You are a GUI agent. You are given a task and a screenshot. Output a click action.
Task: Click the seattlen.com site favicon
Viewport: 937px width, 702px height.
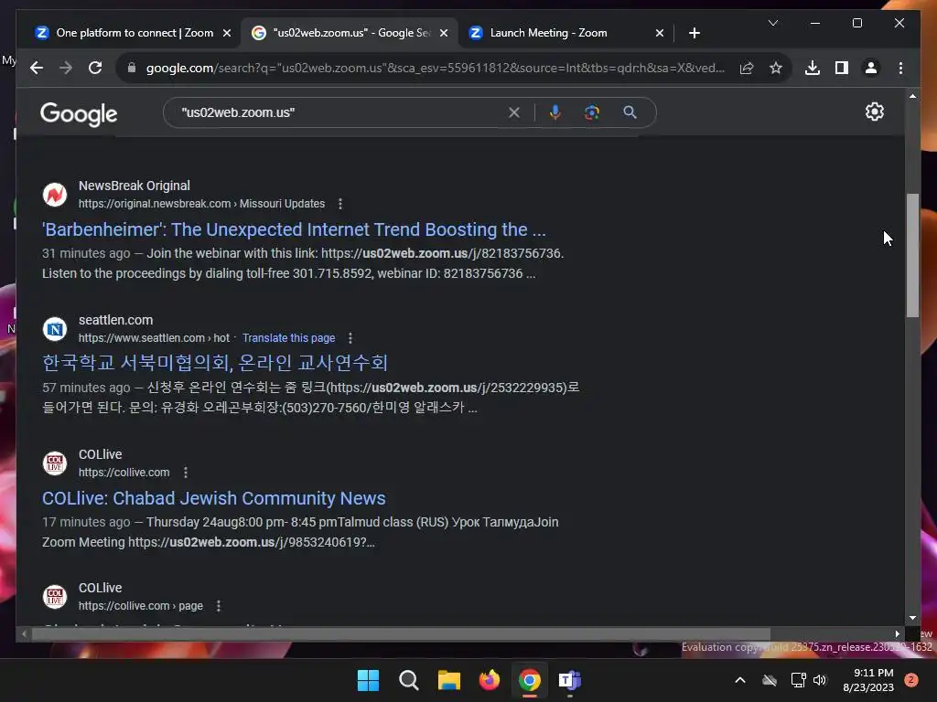tap(55, 329)
